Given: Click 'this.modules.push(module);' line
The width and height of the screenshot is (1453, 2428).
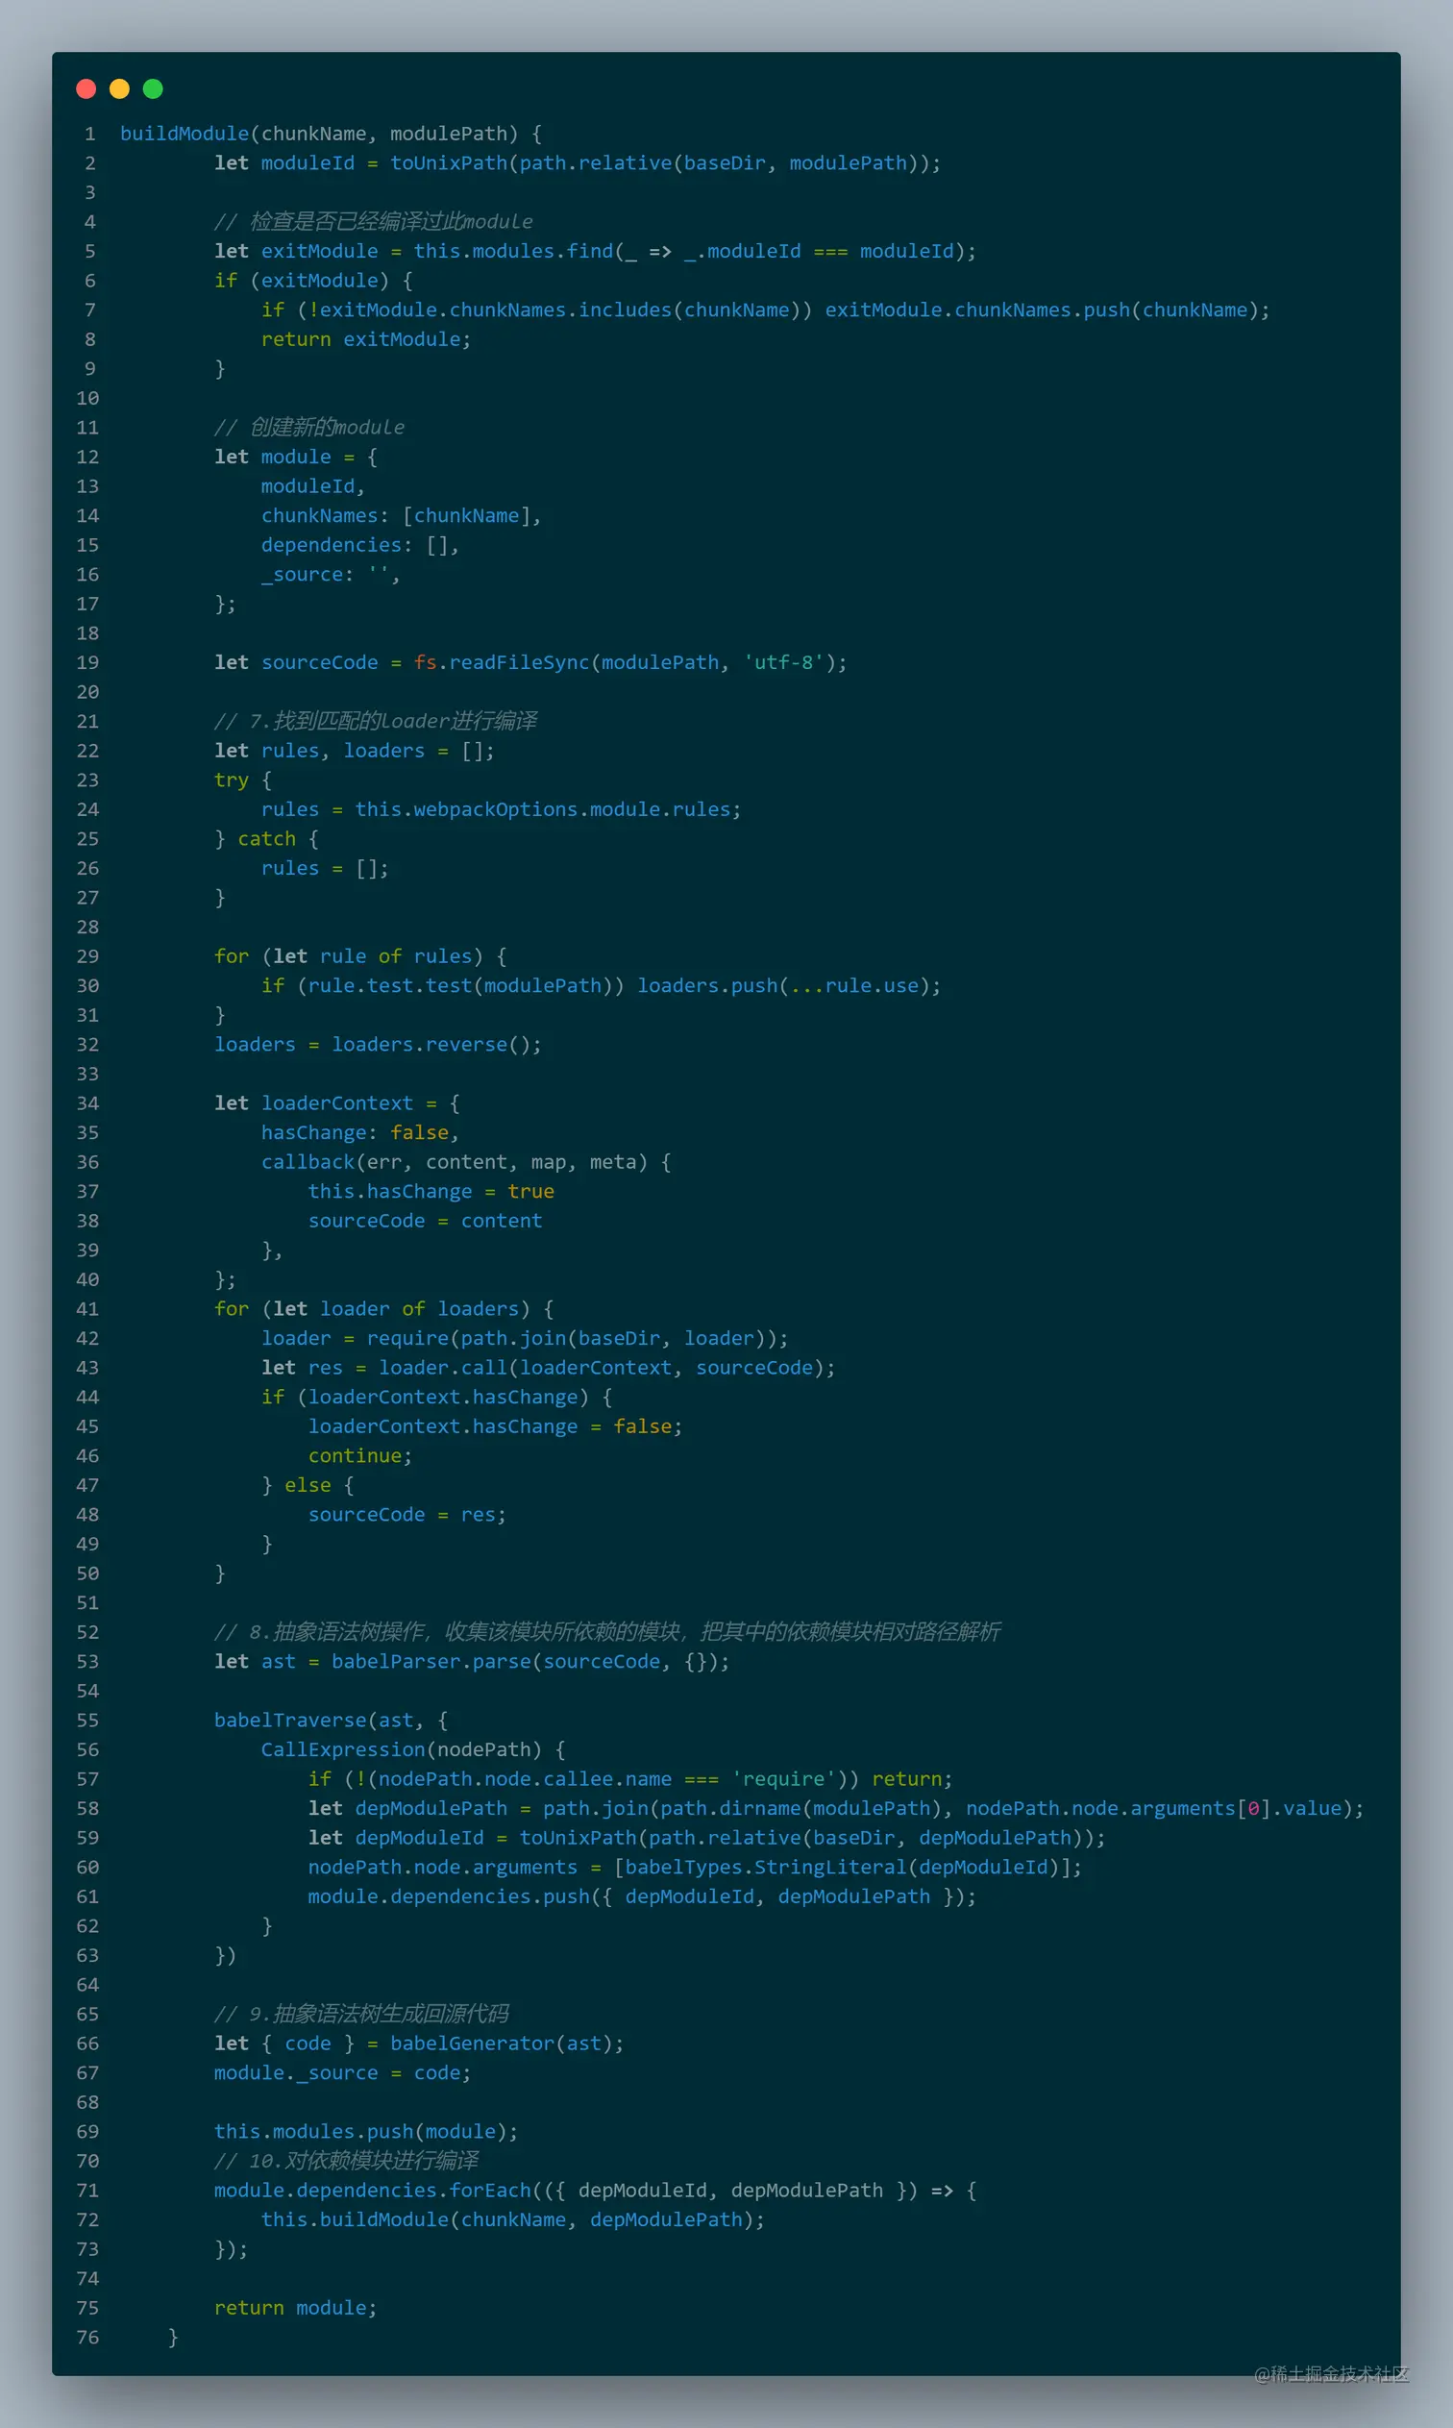Looking at the screenshot, I should [366, 2130].
